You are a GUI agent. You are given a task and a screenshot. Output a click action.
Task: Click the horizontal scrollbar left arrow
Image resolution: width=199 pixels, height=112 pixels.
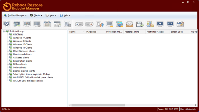[x=70, y=105]
